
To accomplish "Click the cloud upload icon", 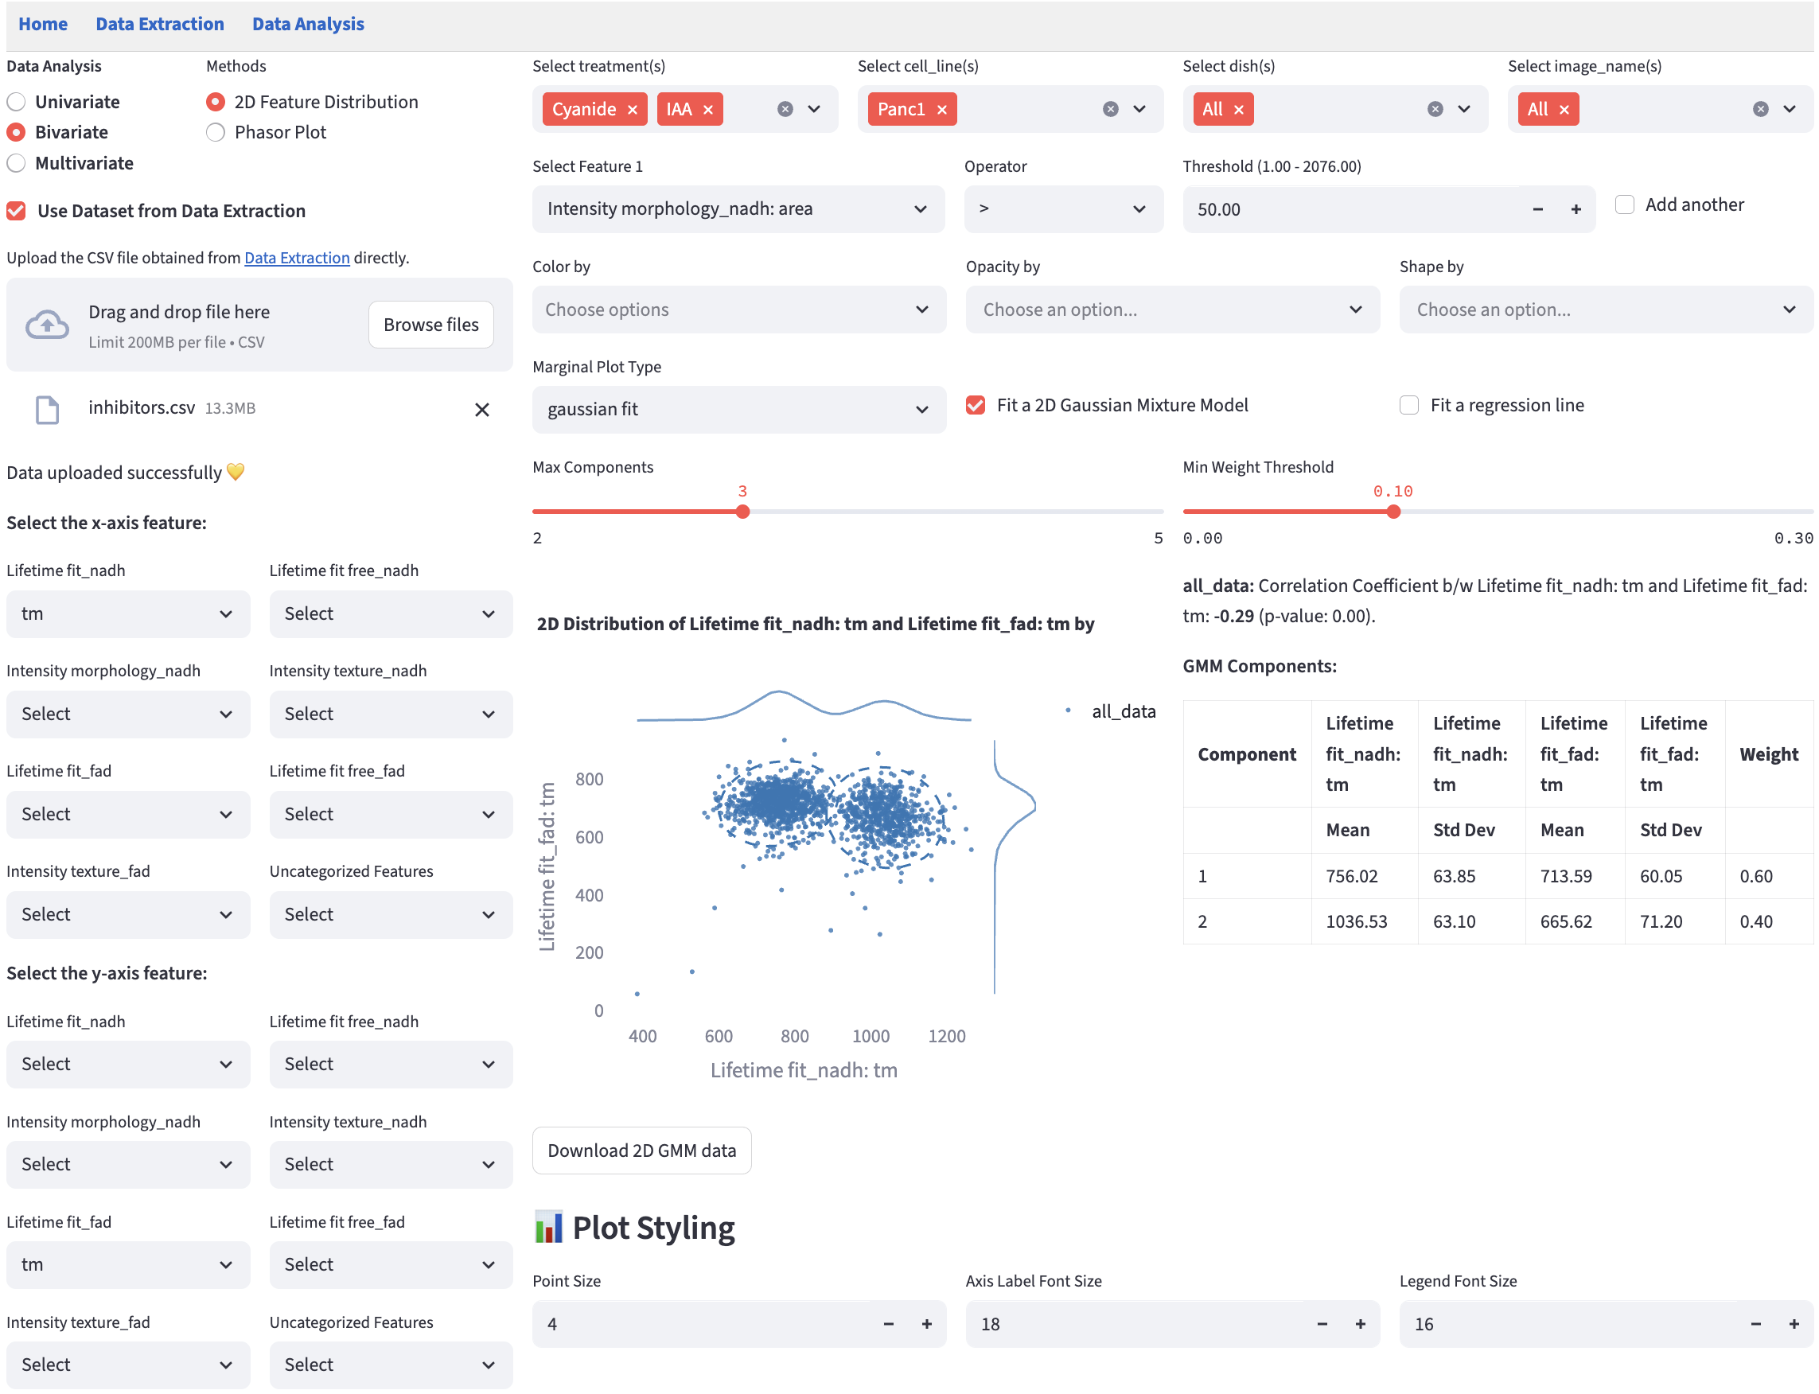I will [47, 325].
